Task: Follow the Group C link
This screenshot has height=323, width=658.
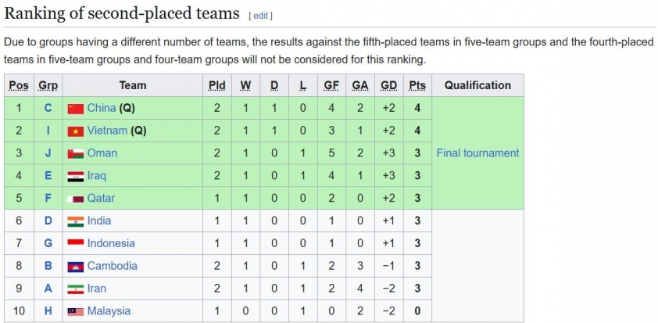Action: pyautogui.click(x=48, y=108)
